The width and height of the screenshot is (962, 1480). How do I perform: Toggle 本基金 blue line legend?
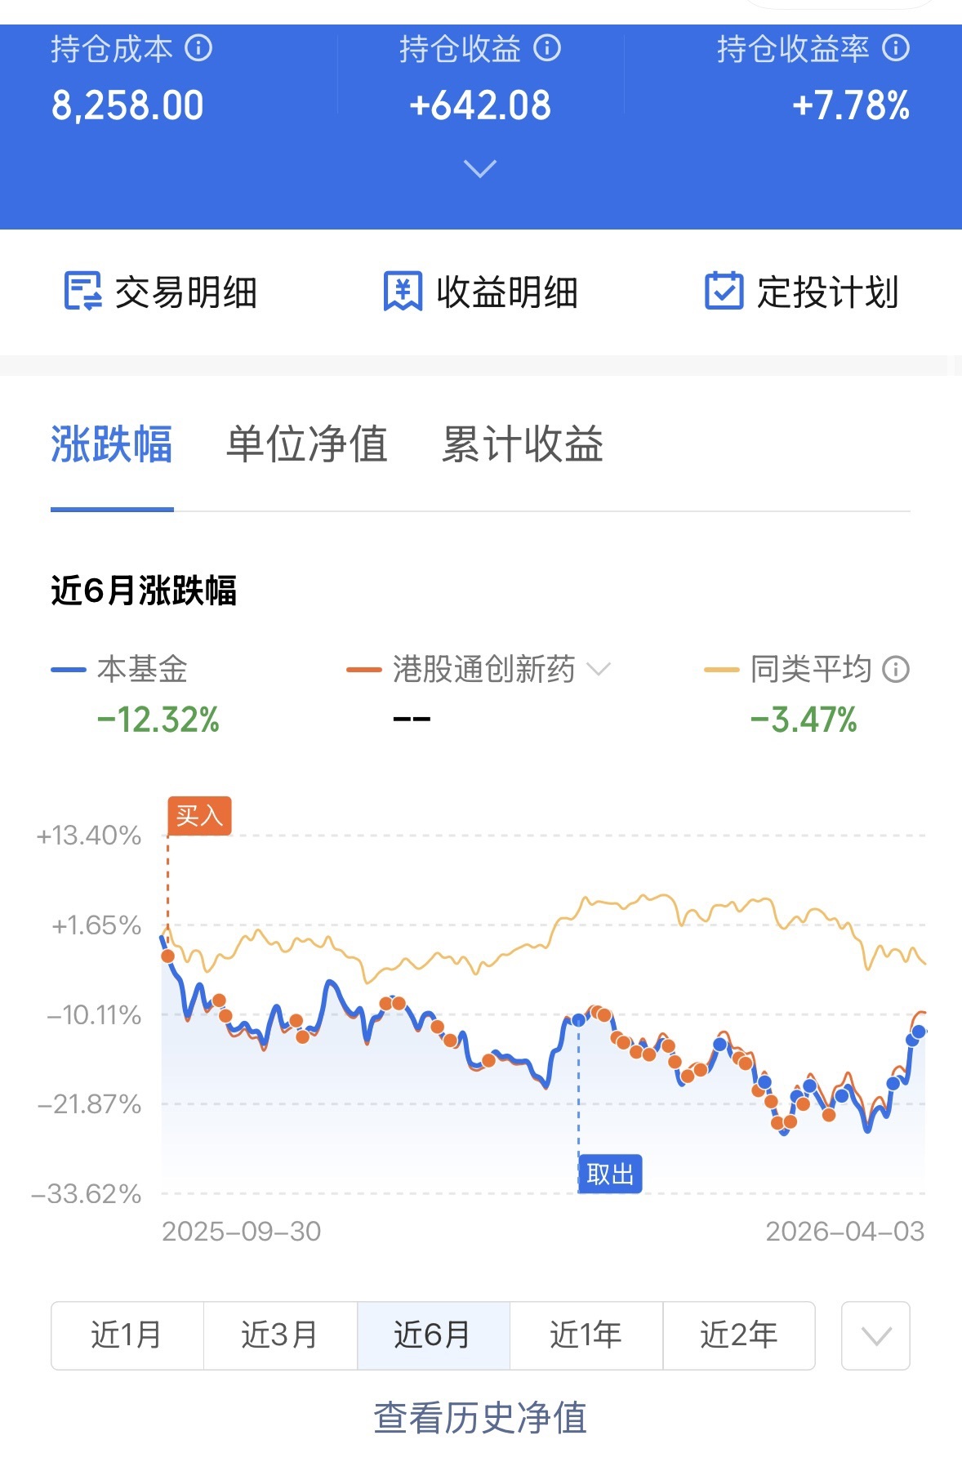(x=119, y=670)
